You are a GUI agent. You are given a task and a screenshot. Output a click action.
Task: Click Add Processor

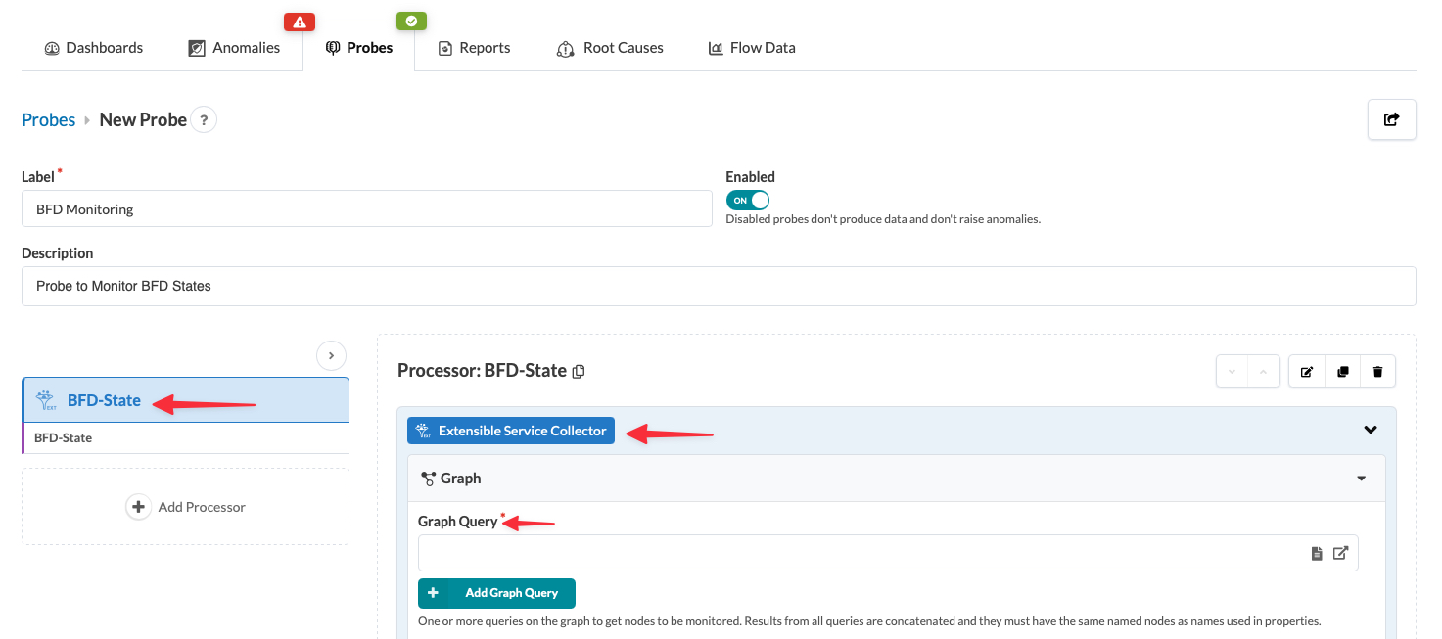pos(185,507)
